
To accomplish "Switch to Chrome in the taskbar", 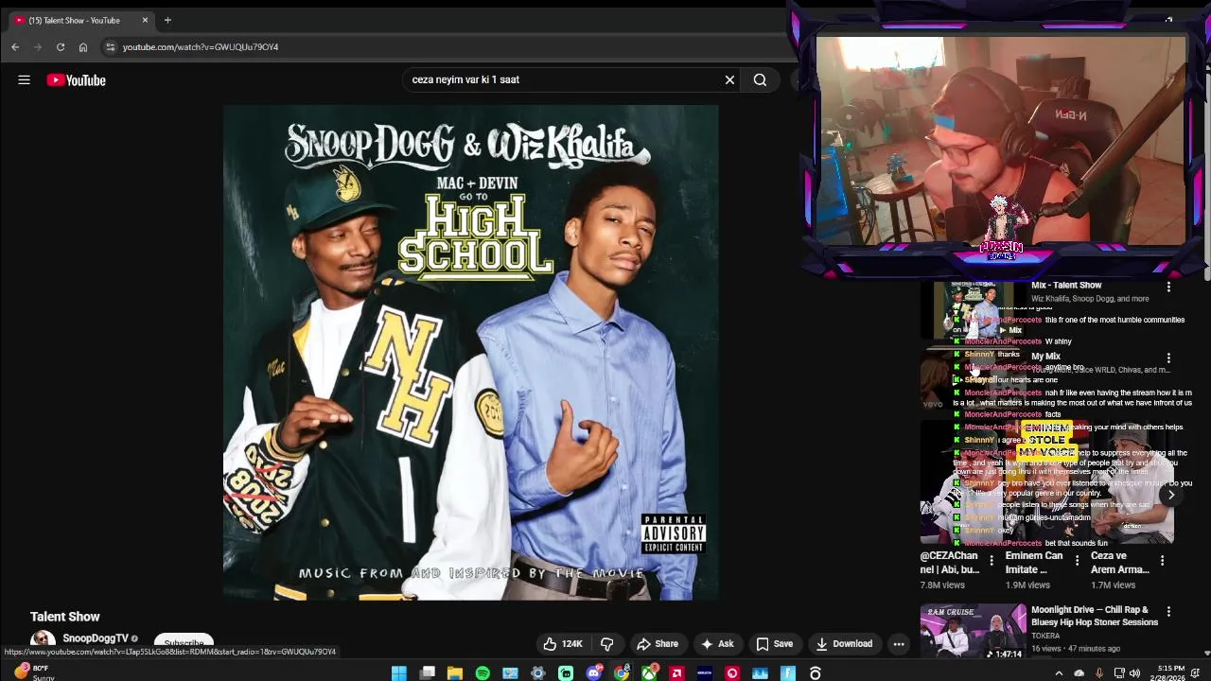I will tap(622, 673).
